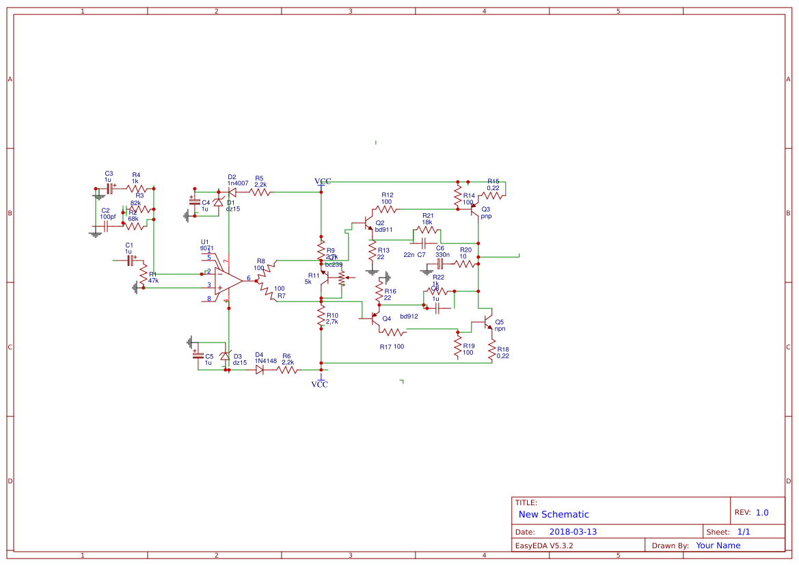Screen dimensions: 799x566
Task: Select emitter resistor R15 0,22
Action: tap(491, 195)
